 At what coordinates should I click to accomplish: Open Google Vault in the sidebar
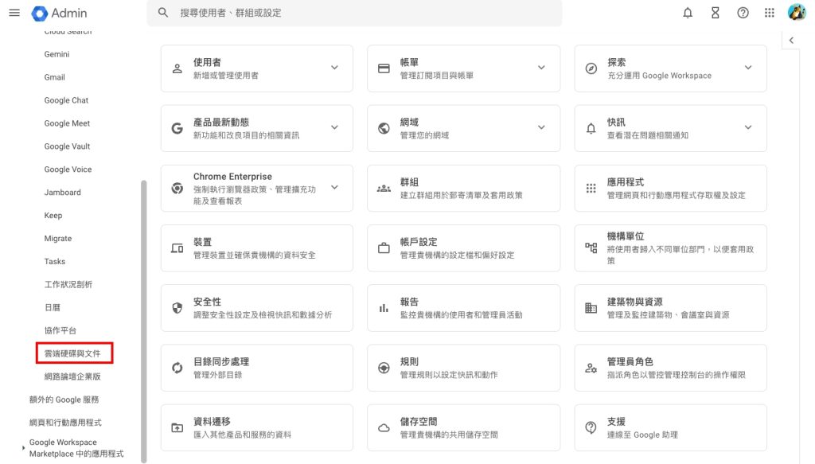click(x=67, y=146)
